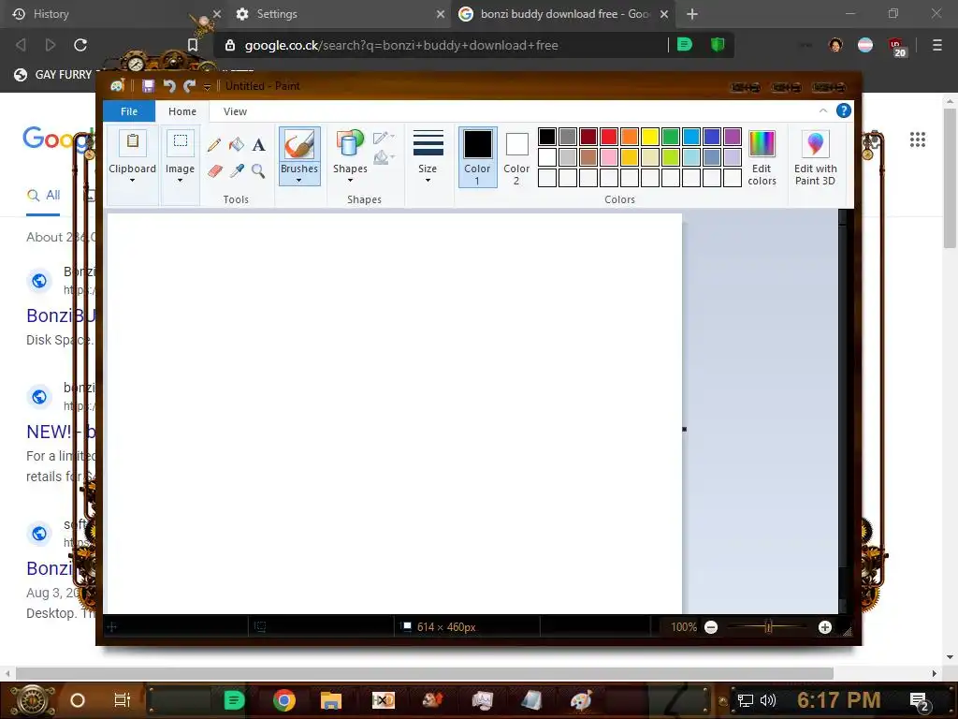This screenshot has width=958, height=719.
Task: Click the Paint icon in the taskbar
Action: [582, 700]
